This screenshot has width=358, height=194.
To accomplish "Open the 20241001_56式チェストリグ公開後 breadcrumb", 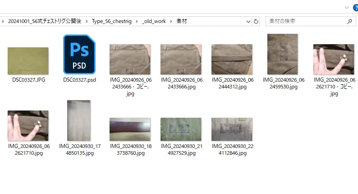I will (45, 21).
